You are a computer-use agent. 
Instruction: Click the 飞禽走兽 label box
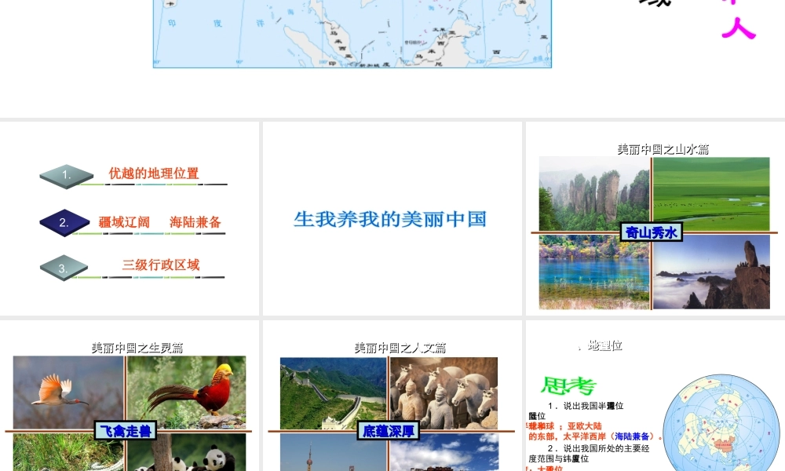pyautogui.click(x=126, y=430)
